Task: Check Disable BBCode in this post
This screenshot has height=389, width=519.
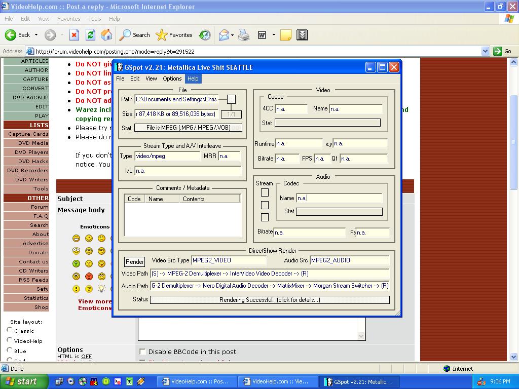Action: coord(142,352)
